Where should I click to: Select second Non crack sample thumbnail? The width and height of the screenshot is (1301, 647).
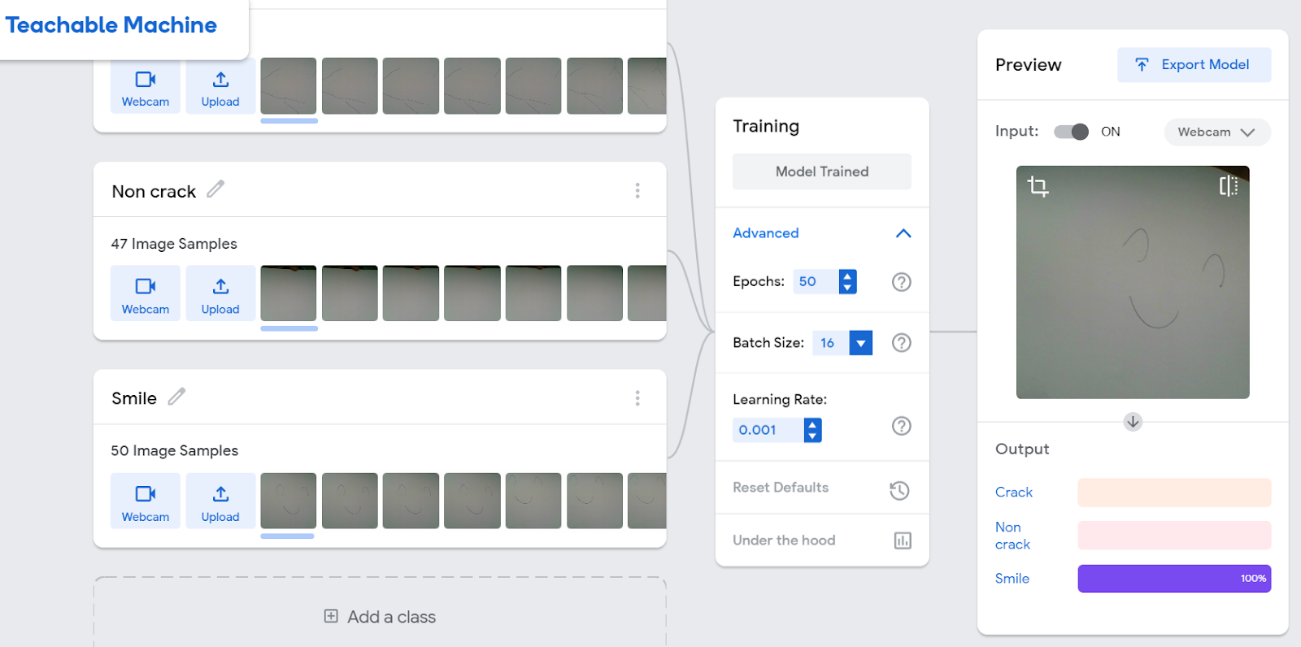click(x=350, y=293)
